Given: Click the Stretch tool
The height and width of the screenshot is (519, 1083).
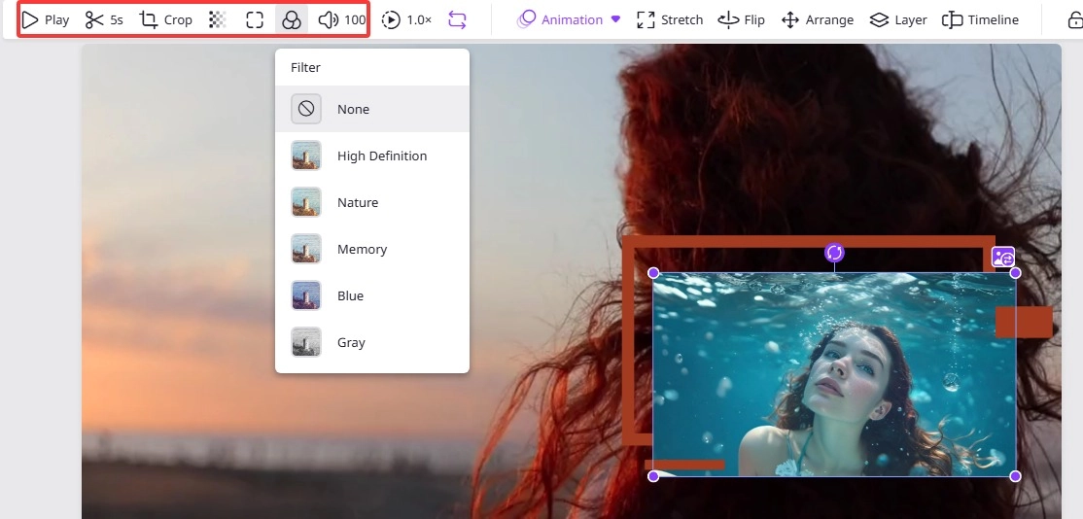Looking at the screenshot, I should click(669, 20).
